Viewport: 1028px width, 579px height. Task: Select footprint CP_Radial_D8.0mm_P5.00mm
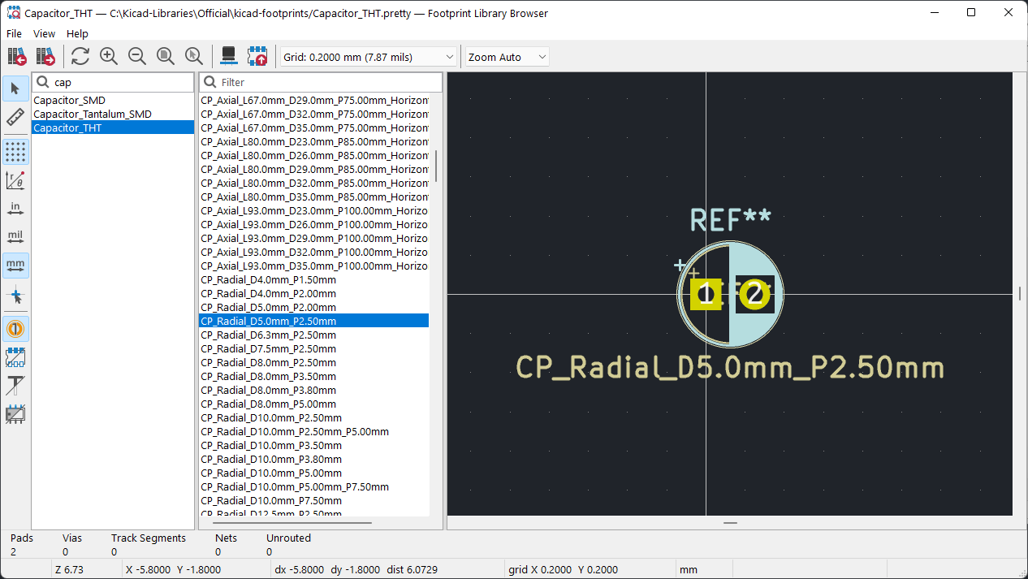[314, 404]
